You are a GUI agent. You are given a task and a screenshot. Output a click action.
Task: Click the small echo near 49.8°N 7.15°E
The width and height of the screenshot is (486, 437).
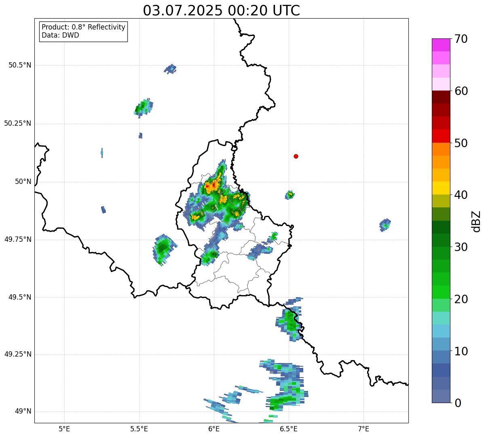[x=385, y=224]
